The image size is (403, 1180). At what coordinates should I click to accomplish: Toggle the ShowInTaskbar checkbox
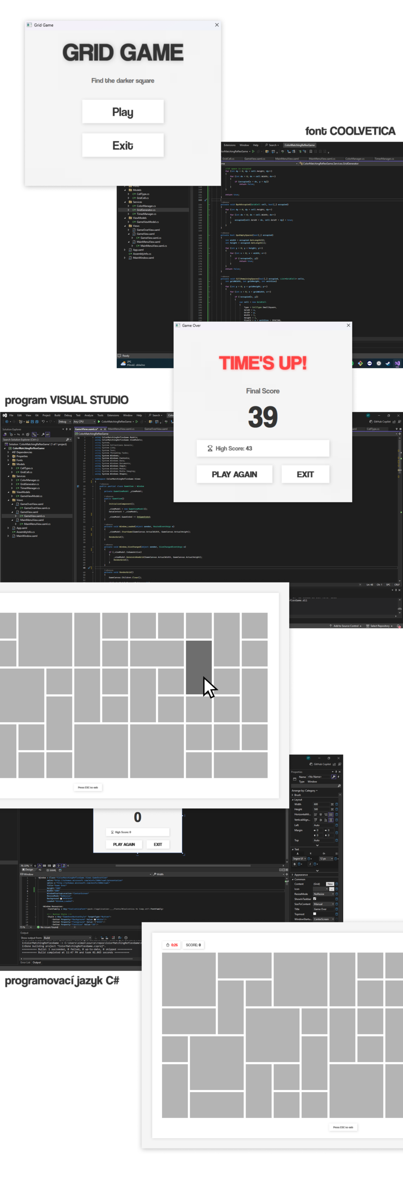coord(314,898)
